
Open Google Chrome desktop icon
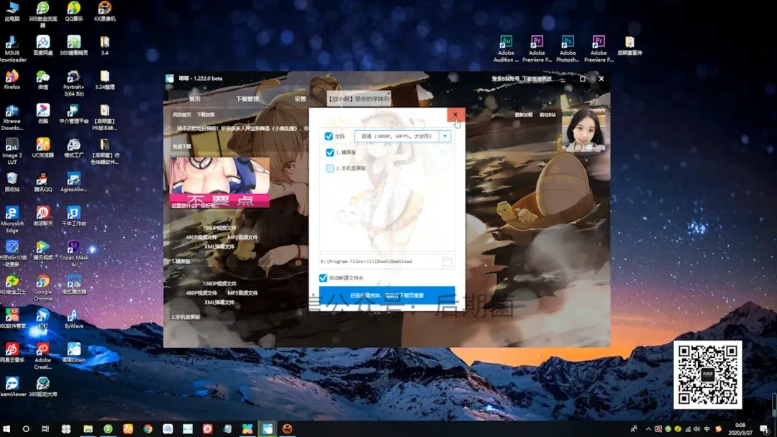click(x=42, y=287)
